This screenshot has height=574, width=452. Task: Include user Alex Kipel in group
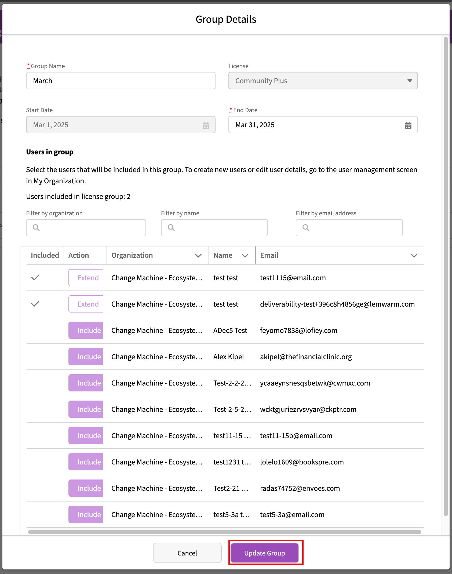(x=86, y=357)
